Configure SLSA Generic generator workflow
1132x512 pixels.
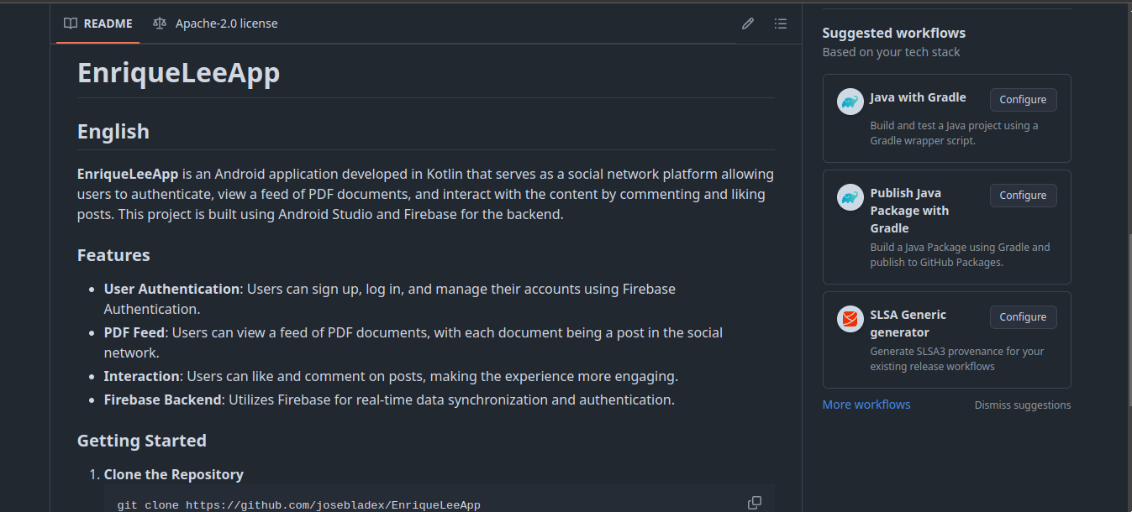[x=1023, y=316]
